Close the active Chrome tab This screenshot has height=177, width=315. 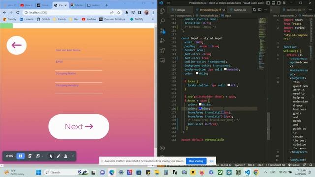(x=65, y=5)
